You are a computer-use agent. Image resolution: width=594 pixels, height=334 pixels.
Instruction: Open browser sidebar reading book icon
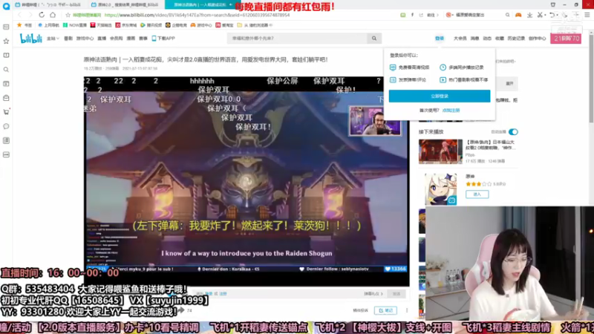click(x=6, y=55)
